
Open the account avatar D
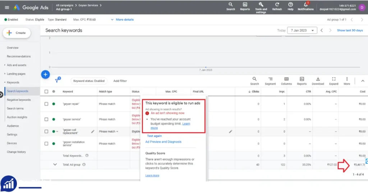click(x=362, y=8)
